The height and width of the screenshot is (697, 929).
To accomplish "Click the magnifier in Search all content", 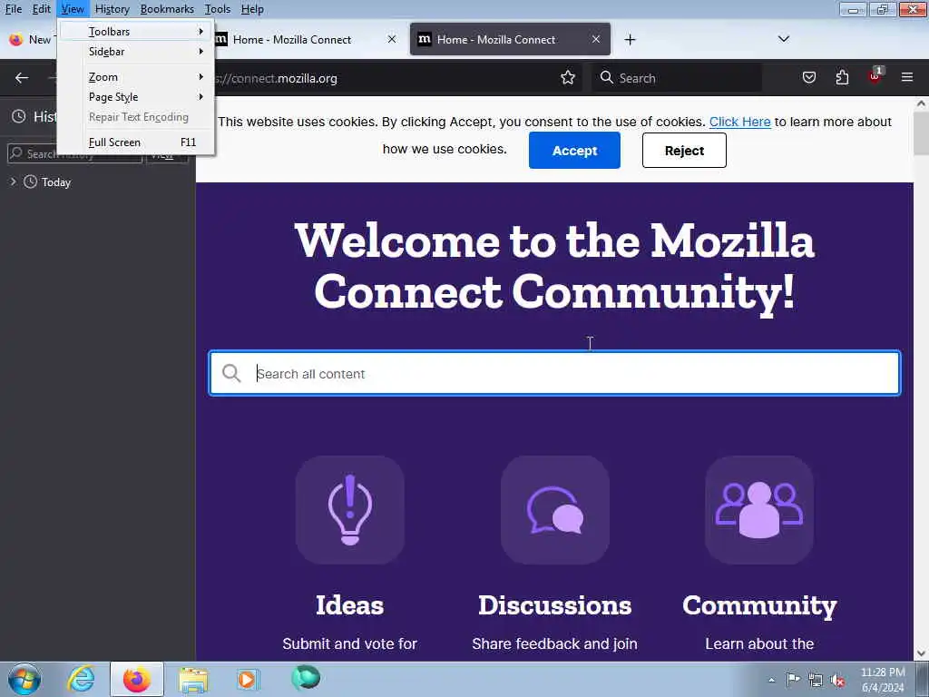I will pos(231,373).
